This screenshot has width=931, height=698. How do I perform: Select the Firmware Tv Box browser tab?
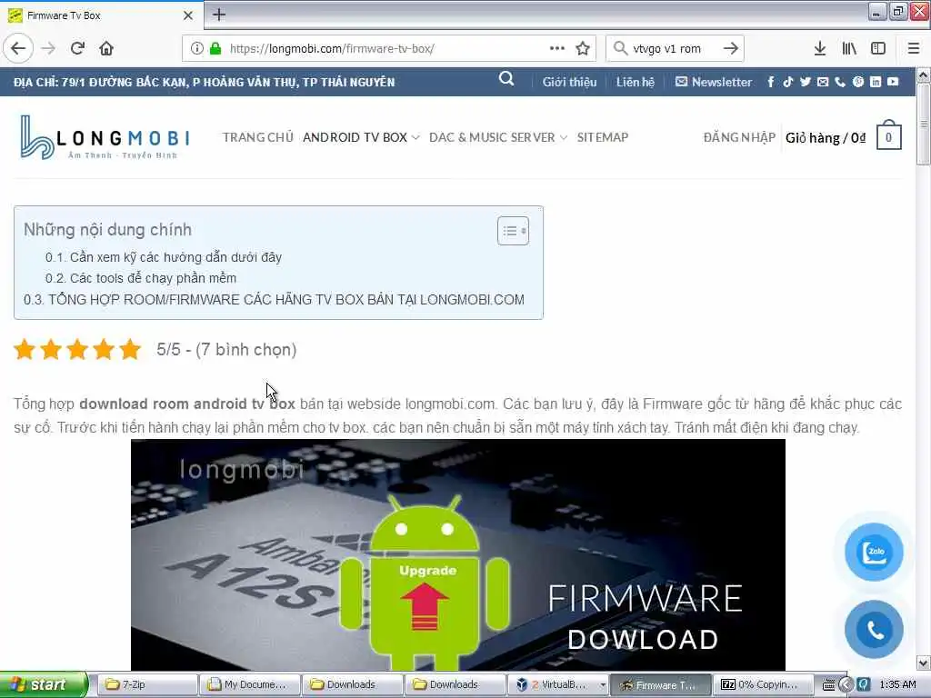[101, 15]
